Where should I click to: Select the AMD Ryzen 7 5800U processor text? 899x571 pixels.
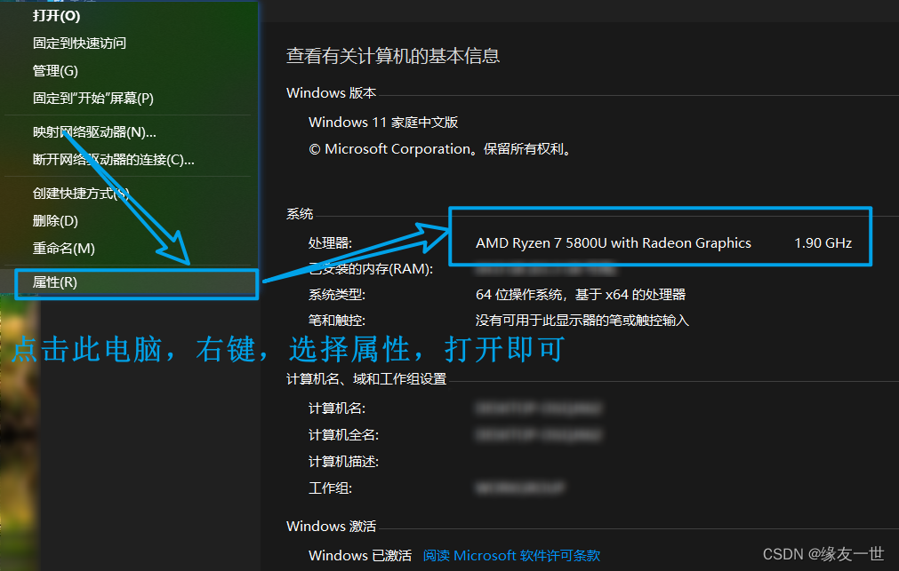coord(613,242)
